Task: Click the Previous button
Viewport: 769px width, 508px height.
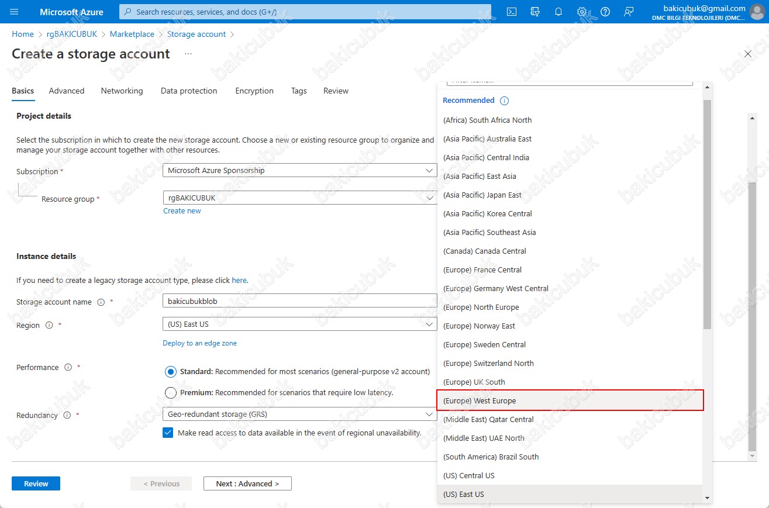Action: click(x=161, y=483)
